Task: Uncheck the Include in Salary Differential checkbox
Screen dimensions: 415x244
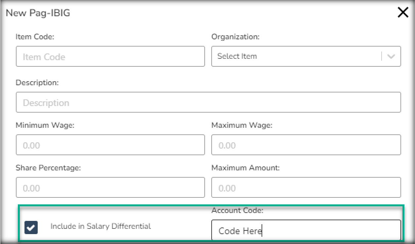Action: click(x=31, y=227)
